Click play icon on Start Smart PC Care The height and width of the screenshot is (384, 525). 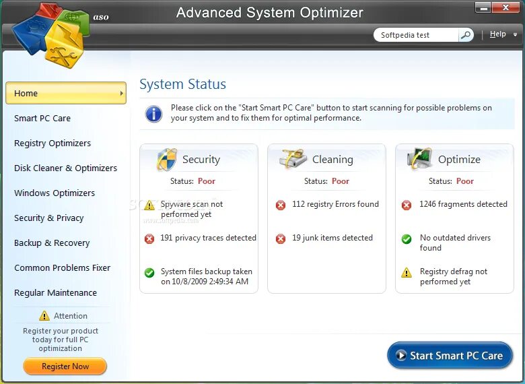(400, 355)
